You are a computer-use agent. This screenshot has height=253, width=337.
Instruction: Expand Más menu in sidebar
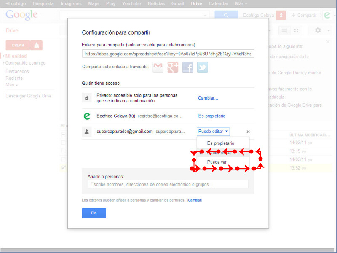12,85
